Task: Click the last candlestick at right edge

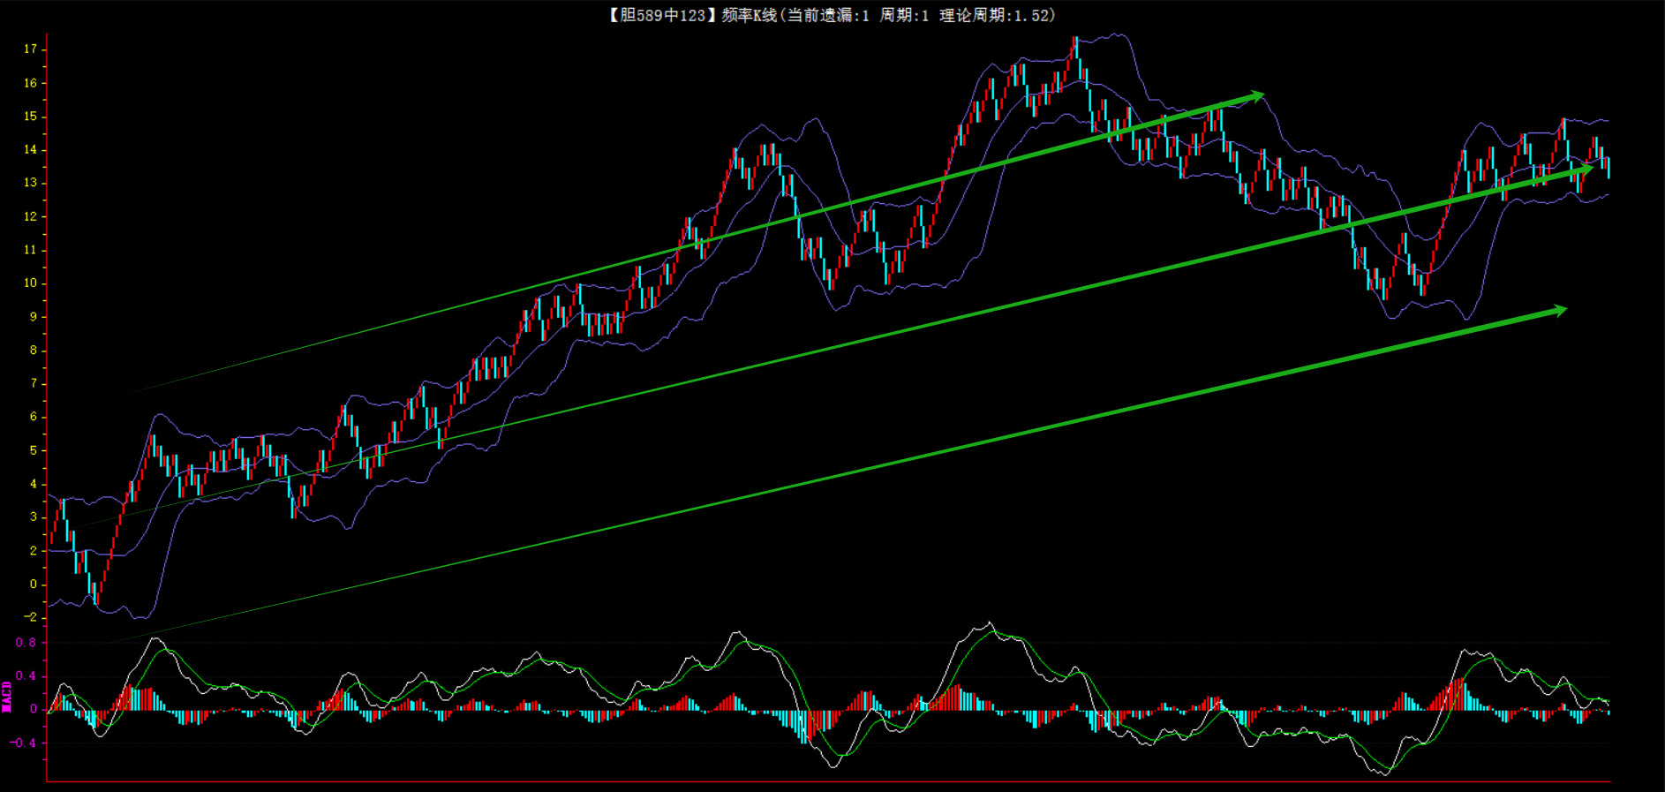Action: pos(1608,167)
